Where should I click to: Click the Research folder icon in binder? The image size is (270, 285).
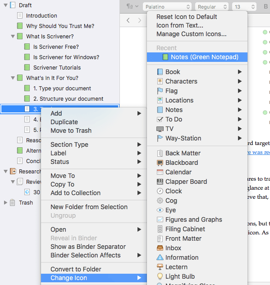point(13,171)
